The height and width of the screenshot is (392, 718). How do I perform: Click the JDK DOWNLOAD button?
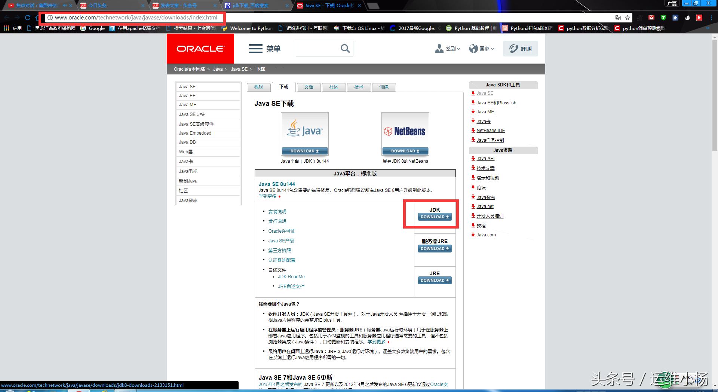pyautogui.click(x=435, y=217)
